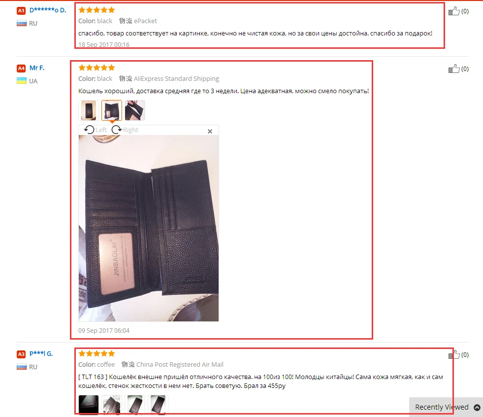Rotate the enlarged photo right
Image resolution: width=483 pixels, height=417 pixels.
(125, 130)
